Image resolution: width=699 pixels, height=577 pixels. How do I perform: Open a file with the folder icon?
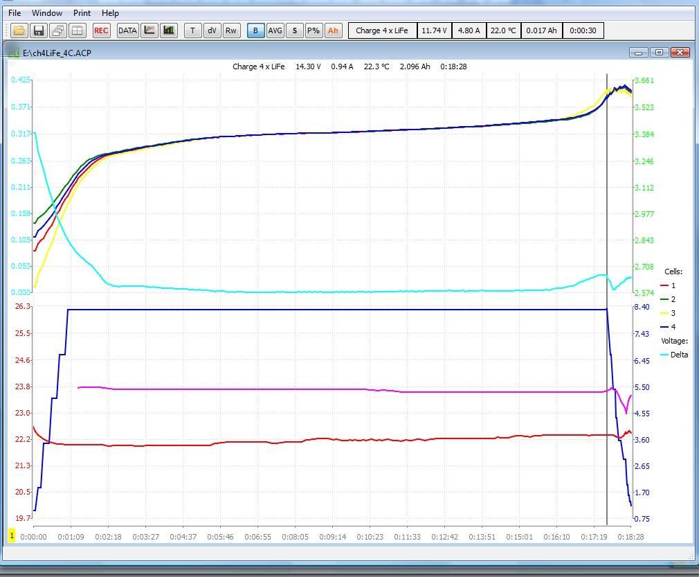click(x=19, y=30)
